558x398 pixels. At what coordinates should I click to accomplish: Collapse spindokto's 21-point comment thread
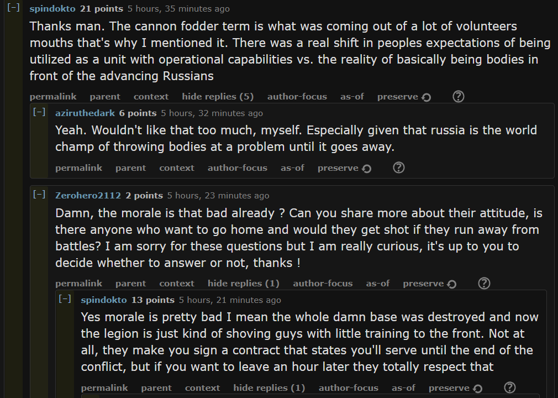point(14,8)
